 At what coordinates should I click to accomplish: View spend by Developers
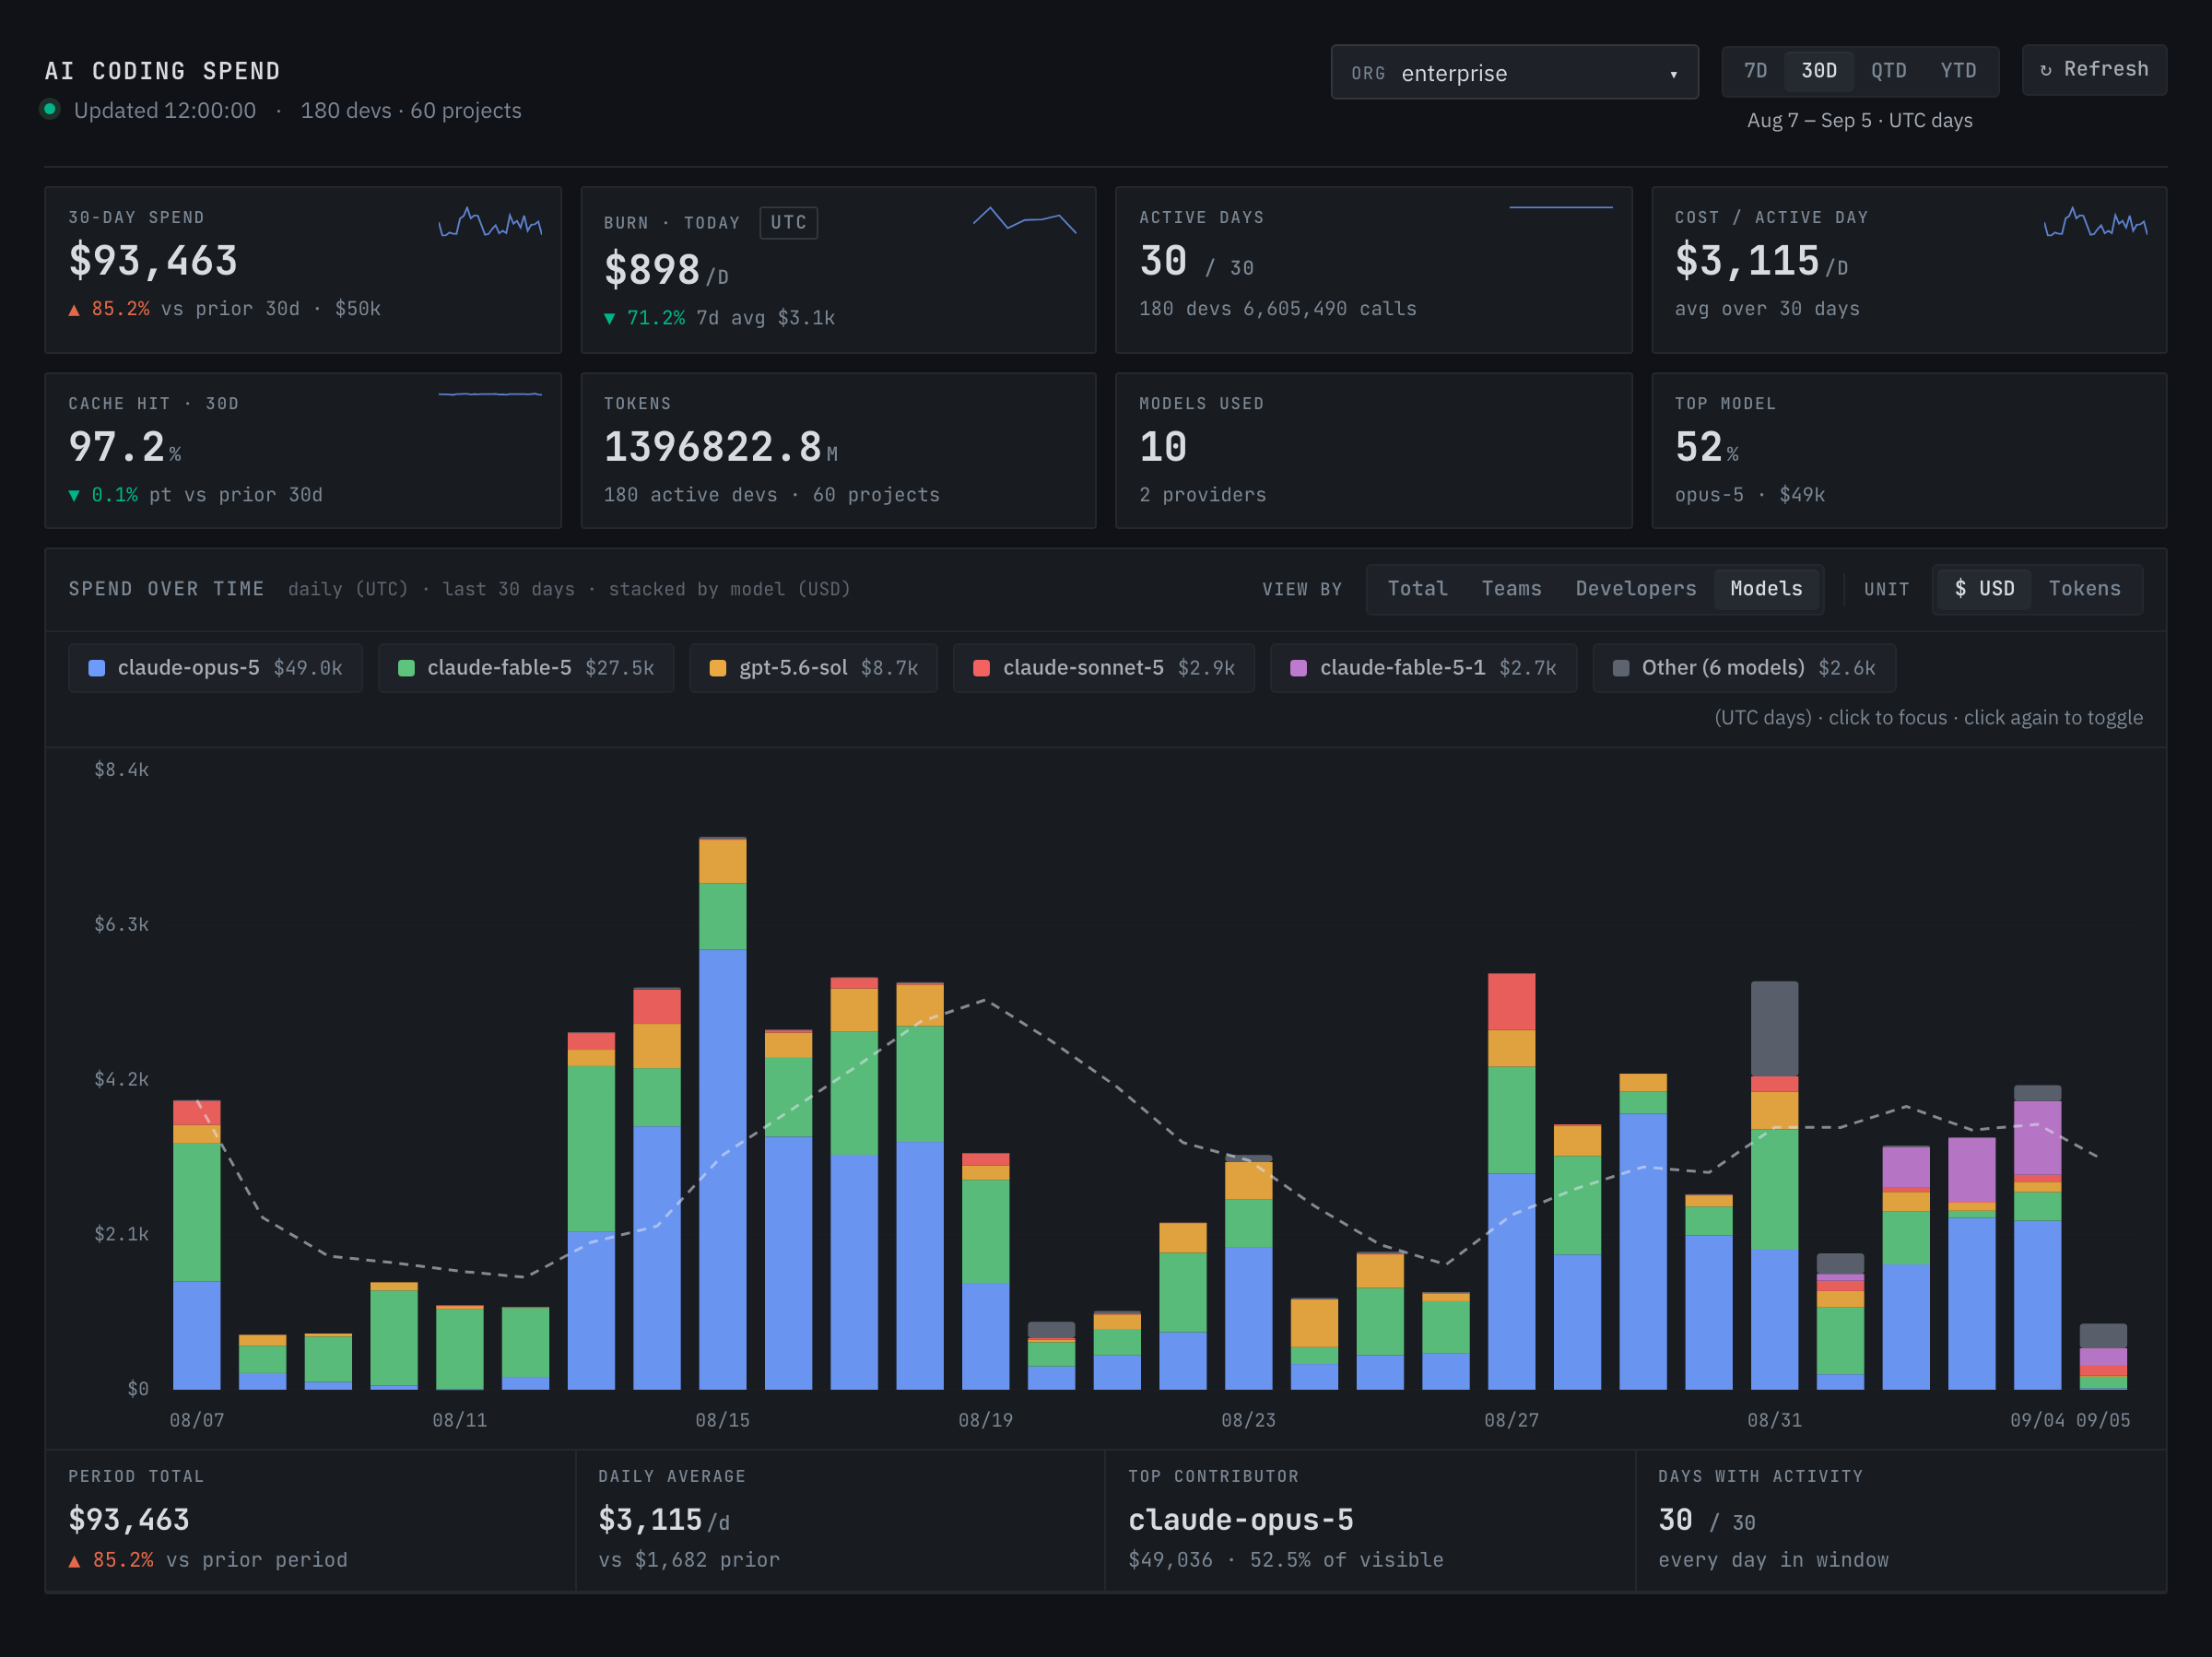[x=1635, y=589]
